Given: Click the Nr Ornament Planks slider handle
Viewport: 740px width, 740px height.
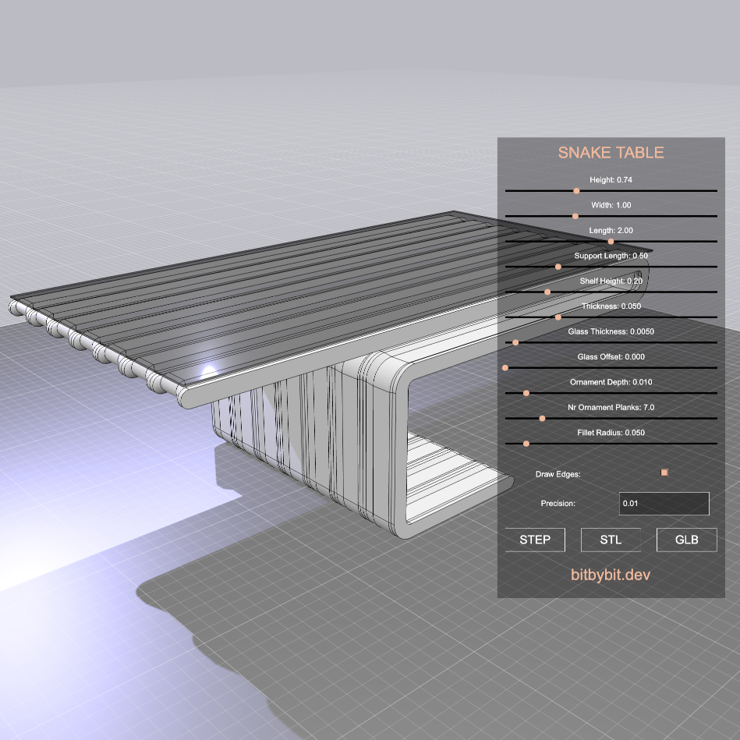Looking at the screenshot, I should click(542, 418).
